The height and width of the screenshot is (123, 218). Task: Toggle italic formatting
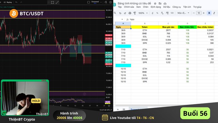click(214, 13)
